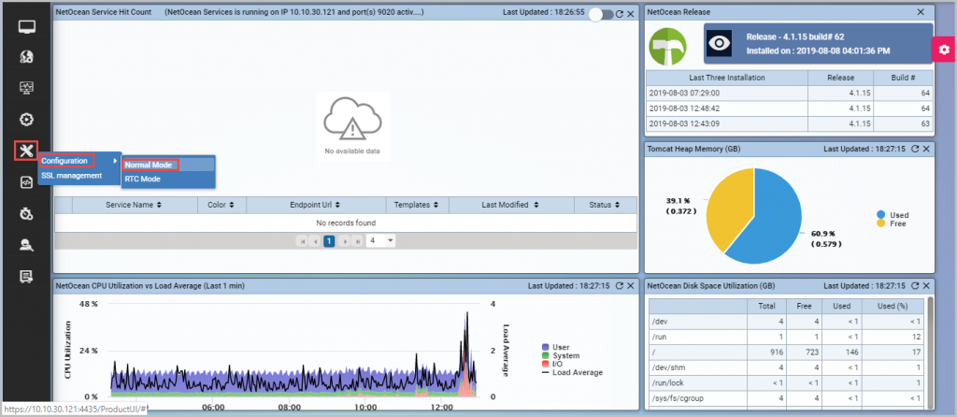The width and height of the screenshot is (957, 417).
Task: Click the 2019-08-03 12:48:42 installation row
Action: [x=790, y=108]
